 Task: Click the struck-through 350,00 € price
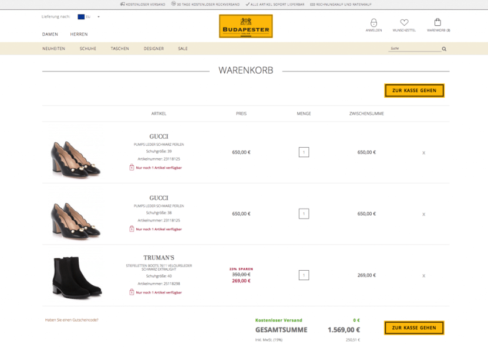(x=241, y=274)
